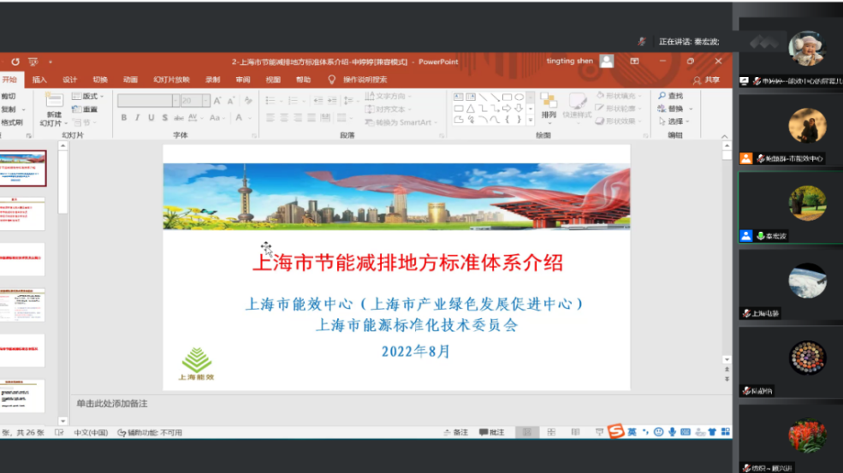Click the Find (查找) icon
The height and width of the screenshot is (473, 843).
[x=670, y=96]
